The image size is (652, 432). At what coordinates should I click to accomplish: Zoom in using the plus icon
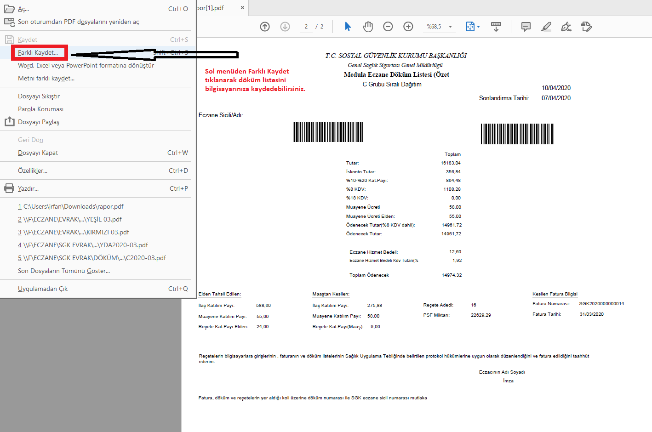(x=408, y=27)
